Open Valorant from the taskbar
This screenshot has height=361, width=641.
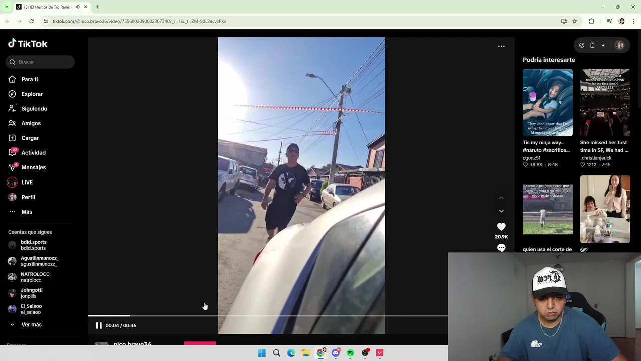(380, 353)
